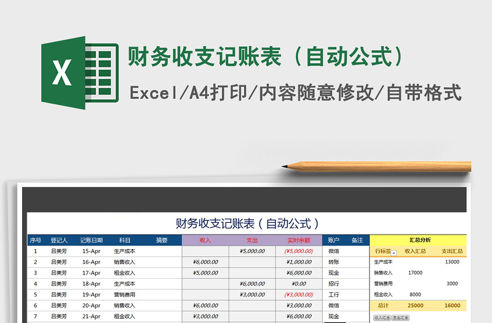The height and width of the screenshot is (323, 492).
Task: Select the 收入 column header
Action: tap(205, 240)
